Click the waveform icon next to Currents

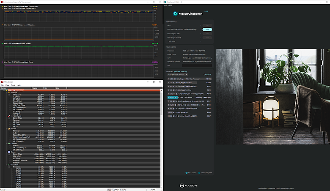click(9, 144)
